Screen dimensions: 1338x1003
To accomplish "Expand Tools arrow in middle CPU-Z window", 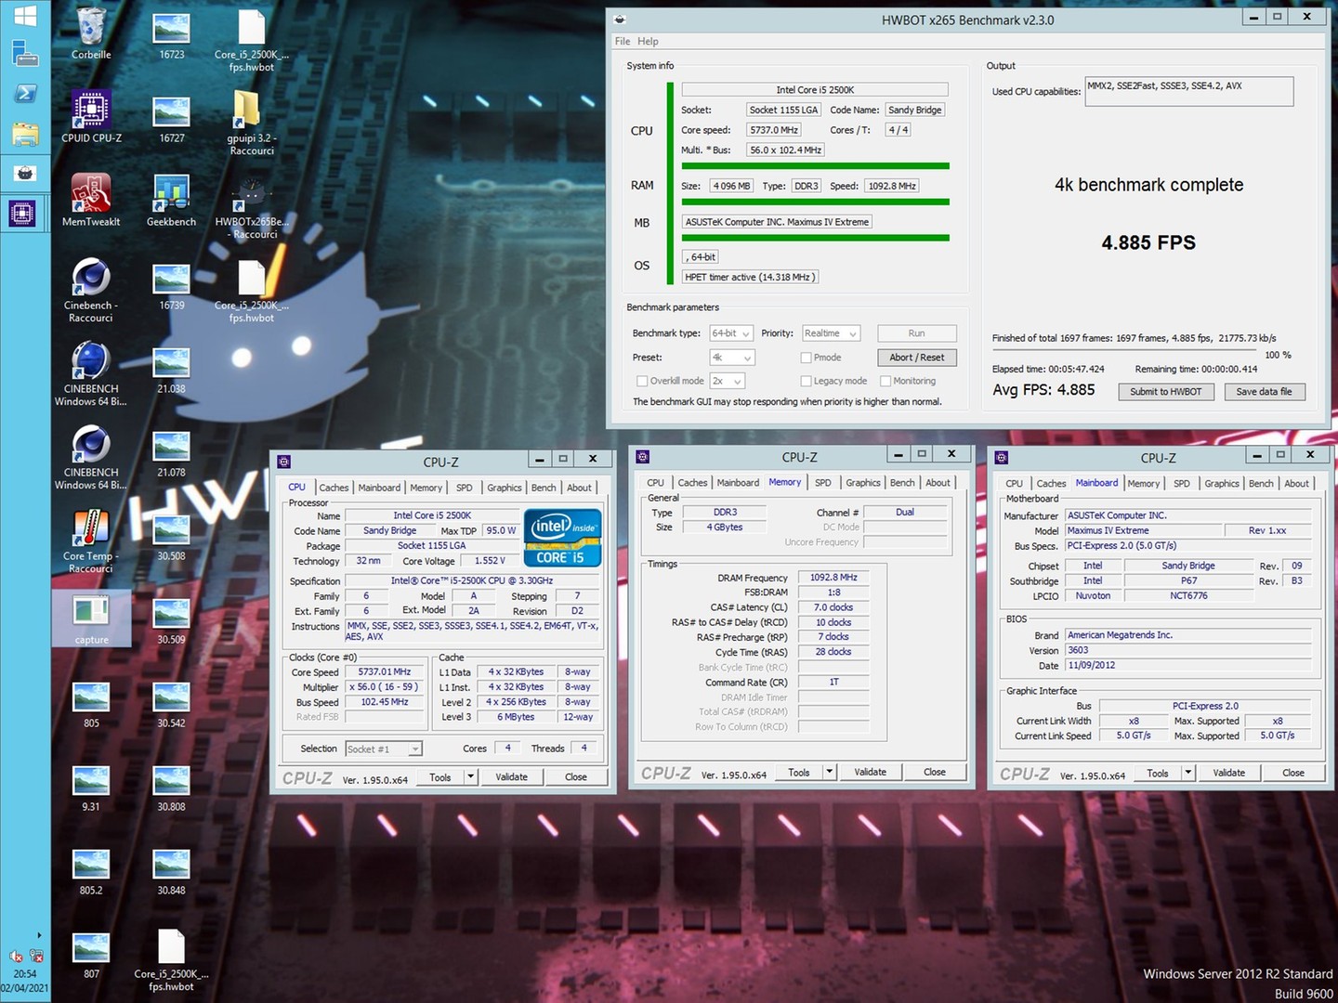I will click(x=829, y=772).
